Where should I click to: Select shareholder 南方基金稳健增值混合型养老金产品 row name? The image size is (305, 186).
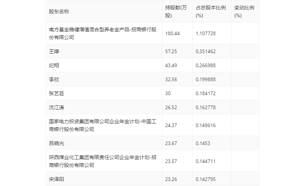point(103,33)
